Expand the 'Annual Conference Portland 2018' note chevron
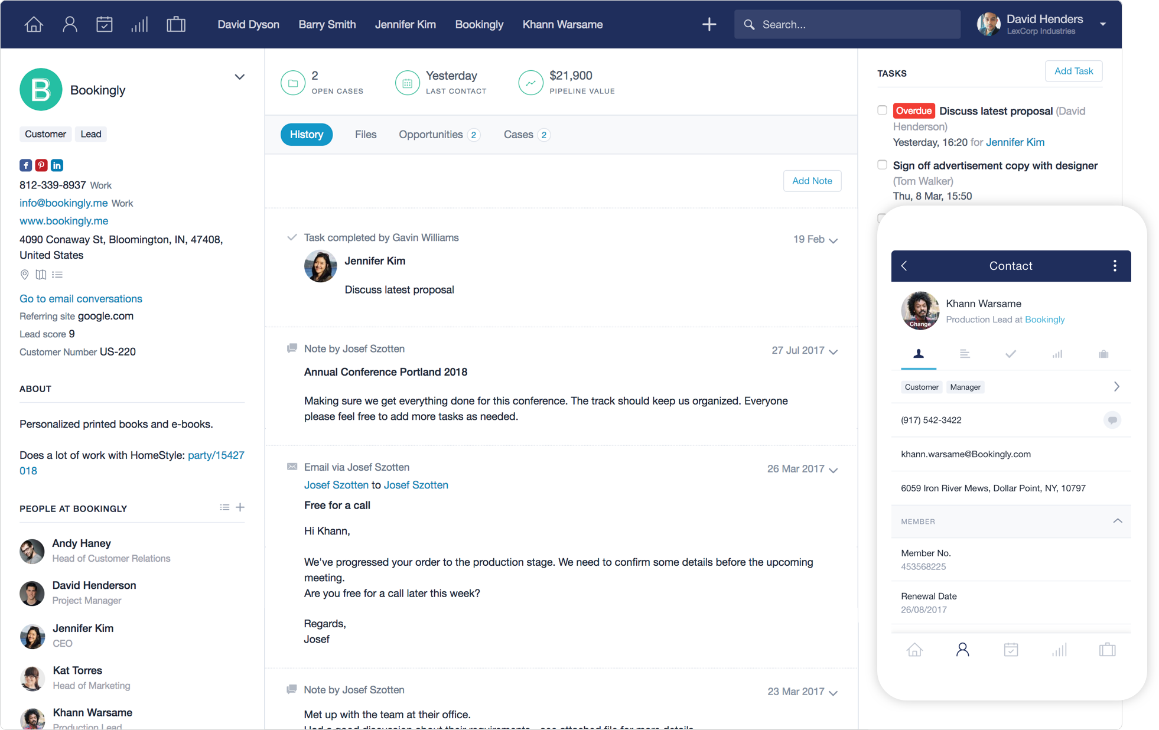 pos(834,350)
